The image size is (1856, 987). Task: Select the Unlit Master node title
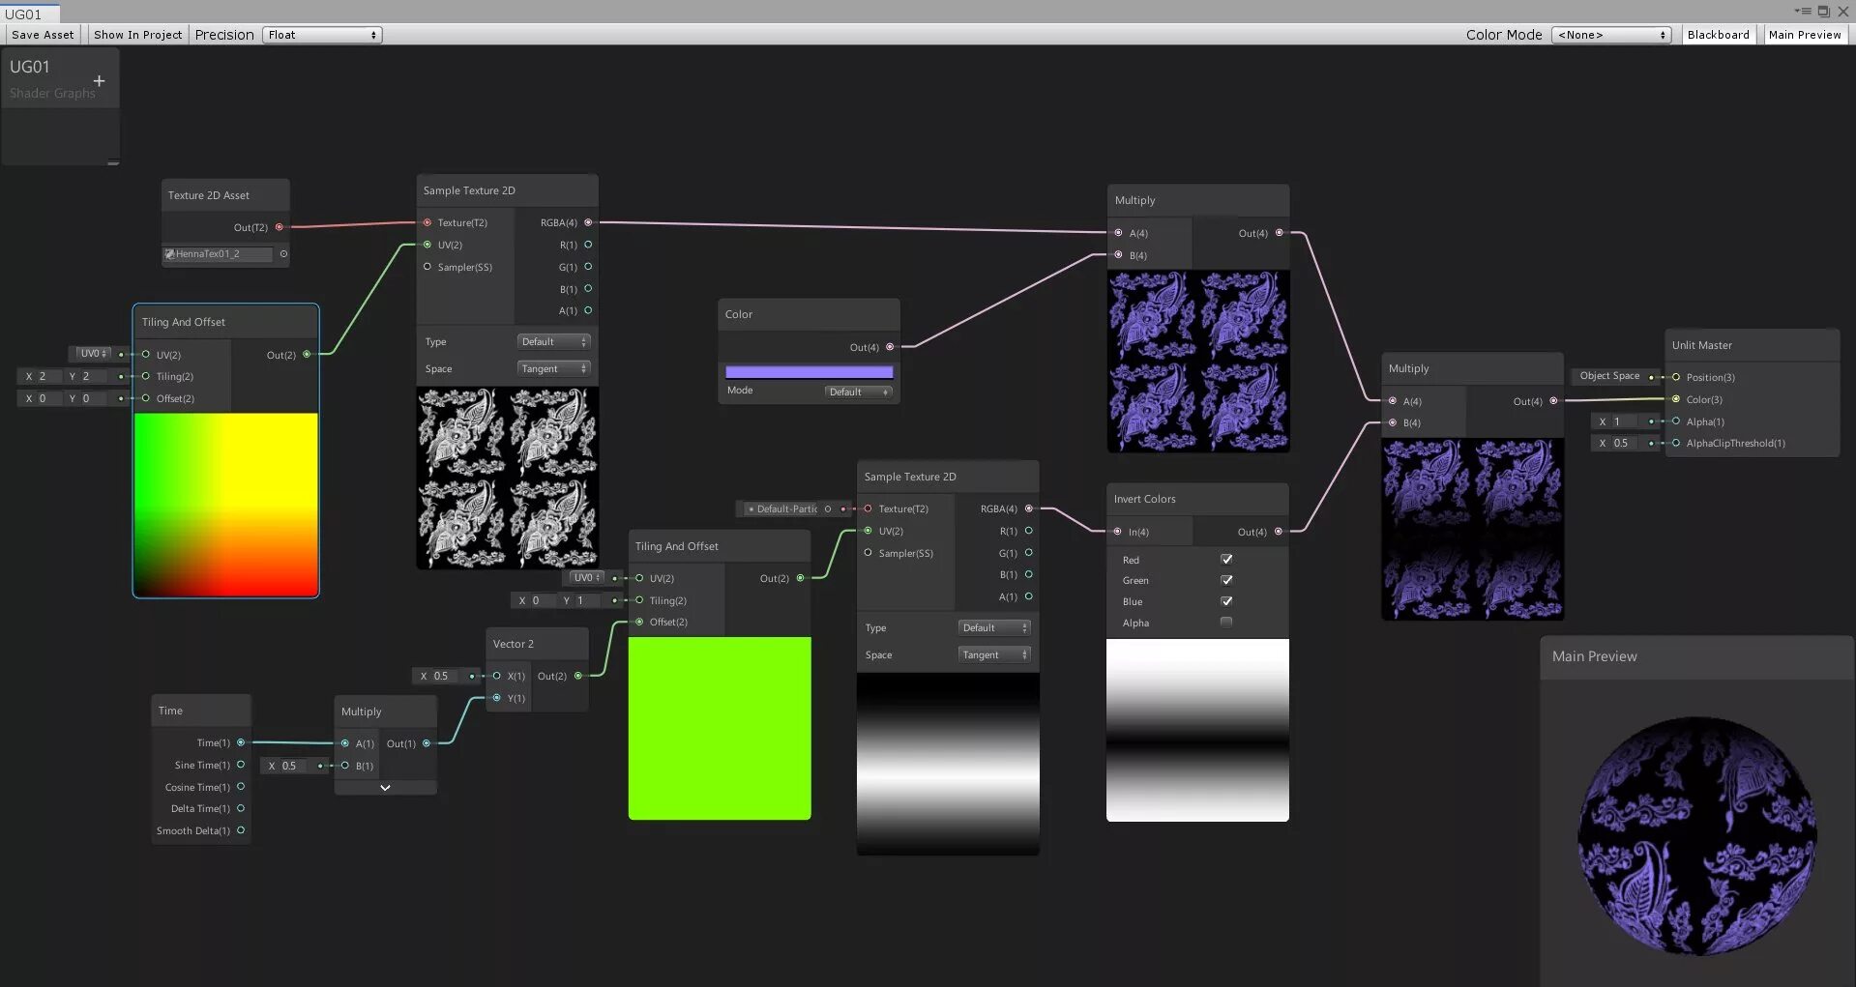click(1701, 345)
